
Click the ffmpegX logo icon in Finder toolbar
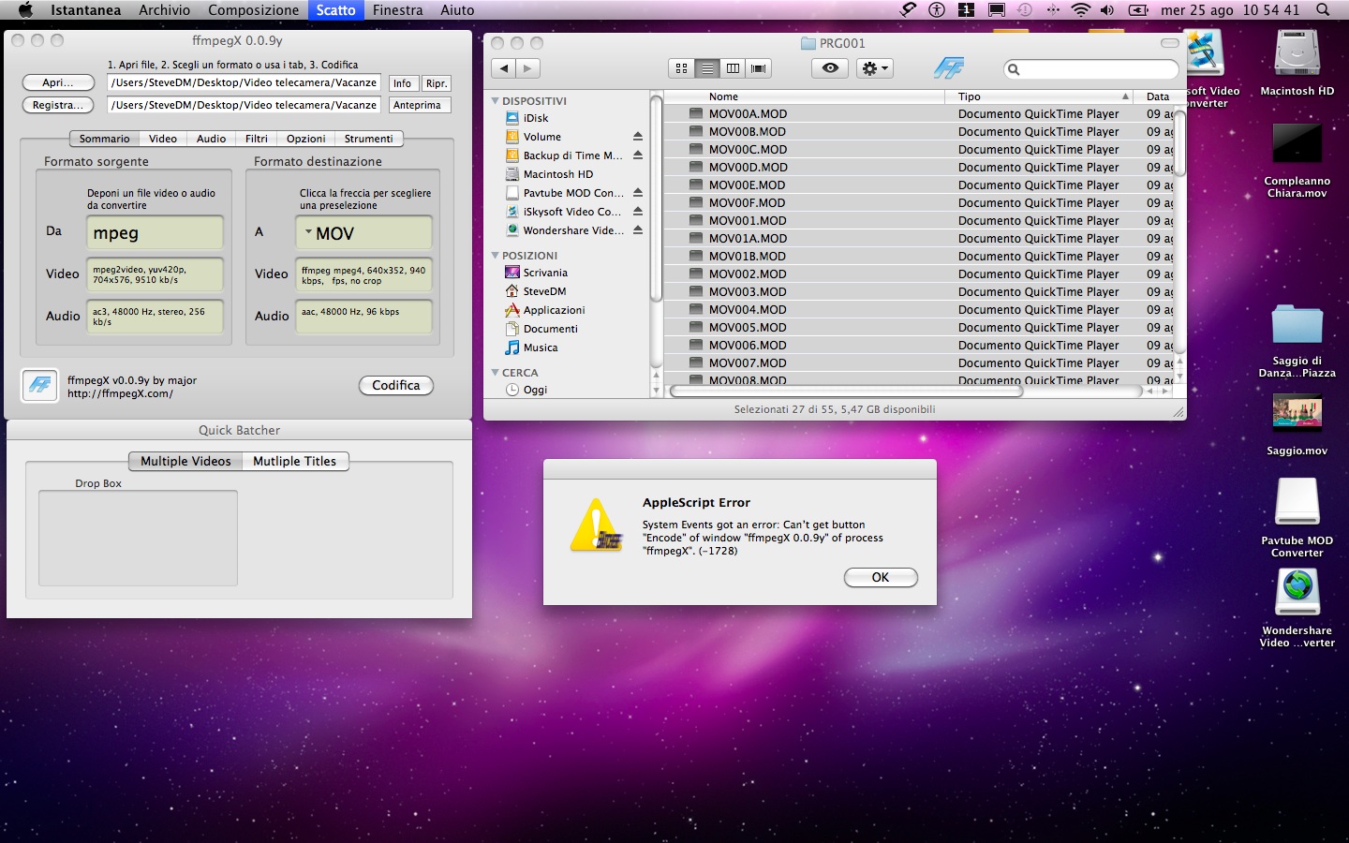948,68
